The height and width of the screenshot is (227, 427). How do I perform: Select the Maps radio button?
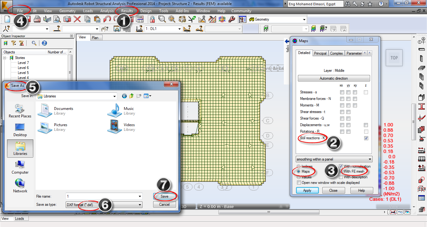coord(299,172)
